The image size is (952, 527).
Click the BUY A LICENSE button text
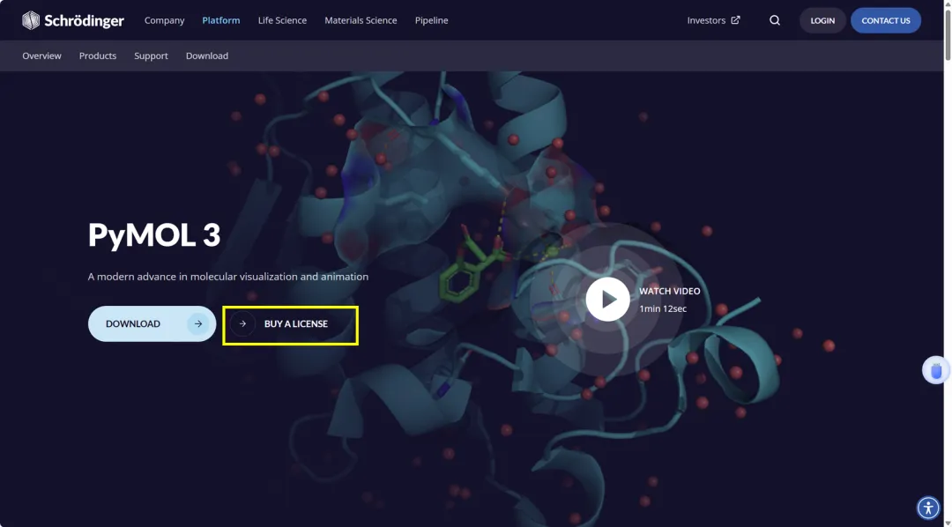click(295, 324)
